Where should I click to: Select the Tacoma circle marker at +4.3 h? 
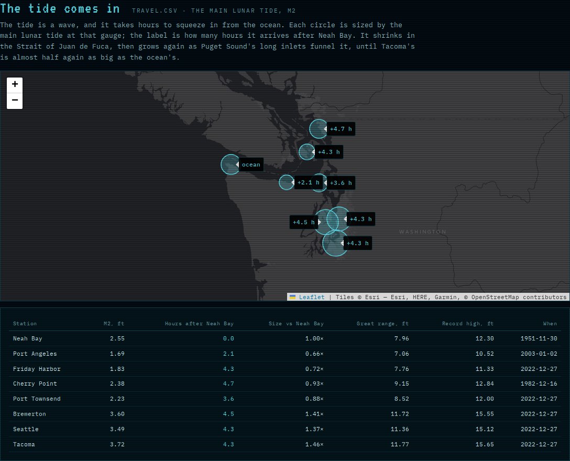click(x=335, y=243)
